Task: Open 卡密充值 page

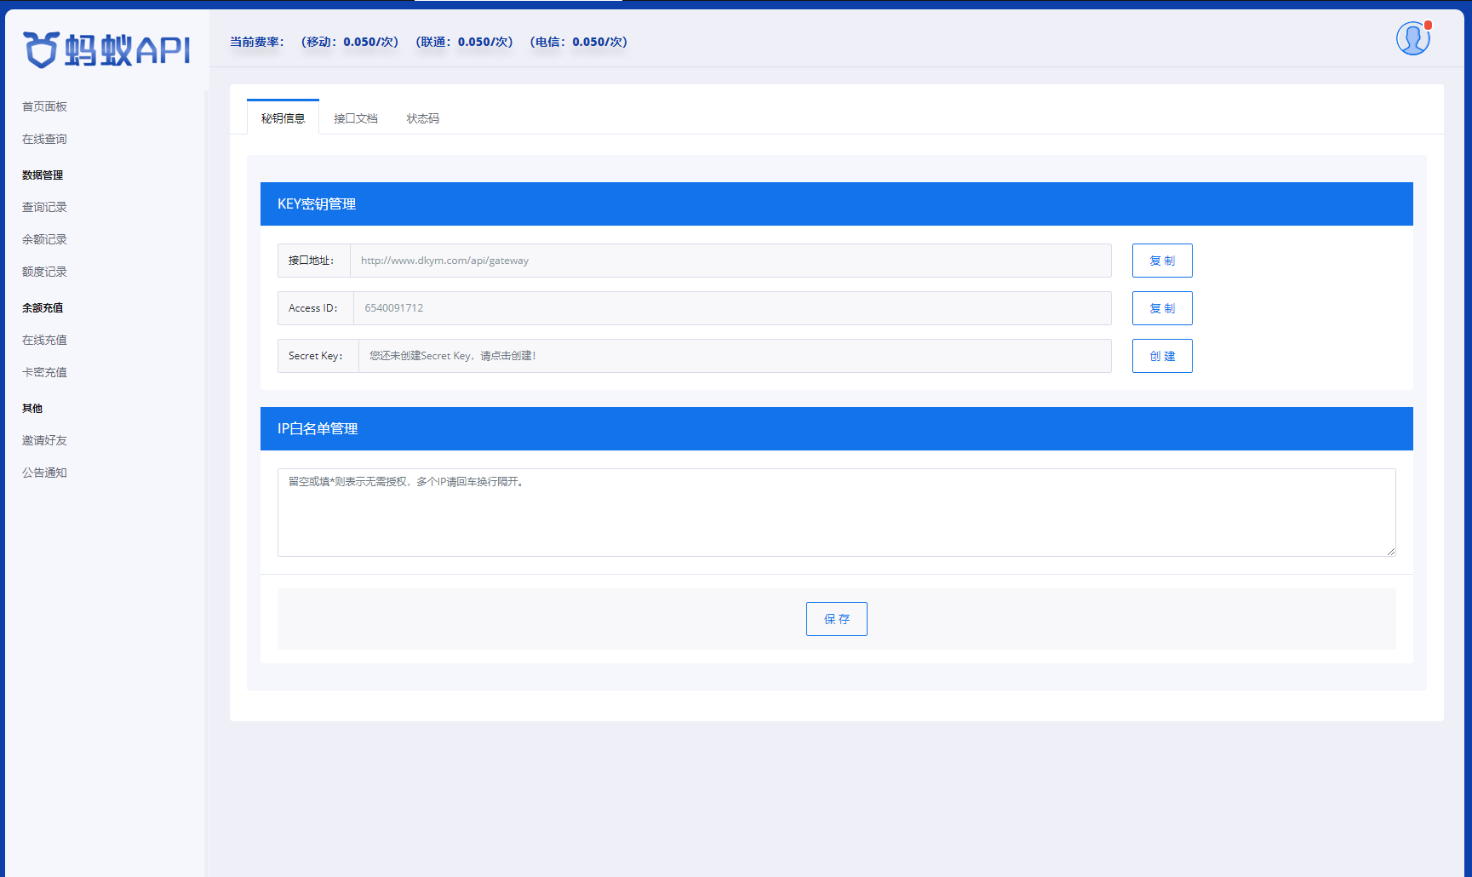Action: pos(43,371)
